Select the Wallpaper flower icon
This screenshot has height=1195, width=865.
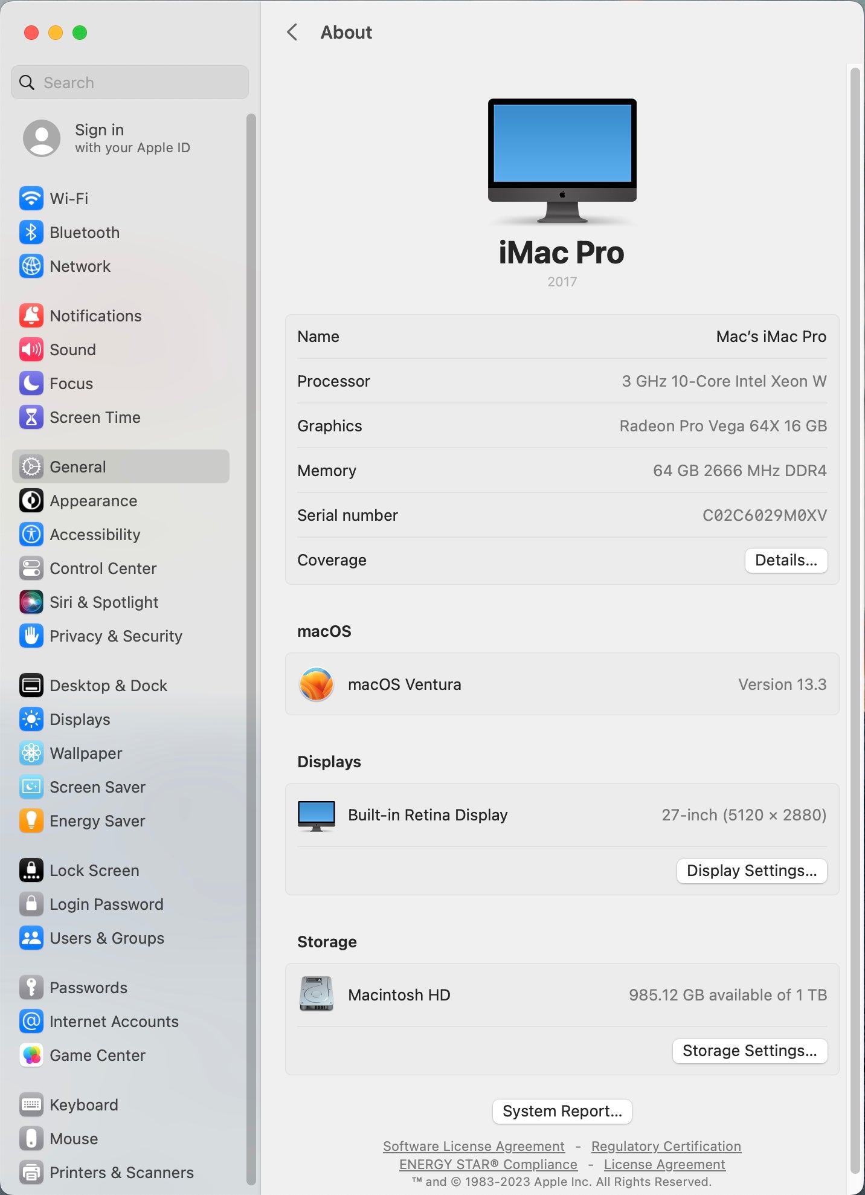click(31, 753)
